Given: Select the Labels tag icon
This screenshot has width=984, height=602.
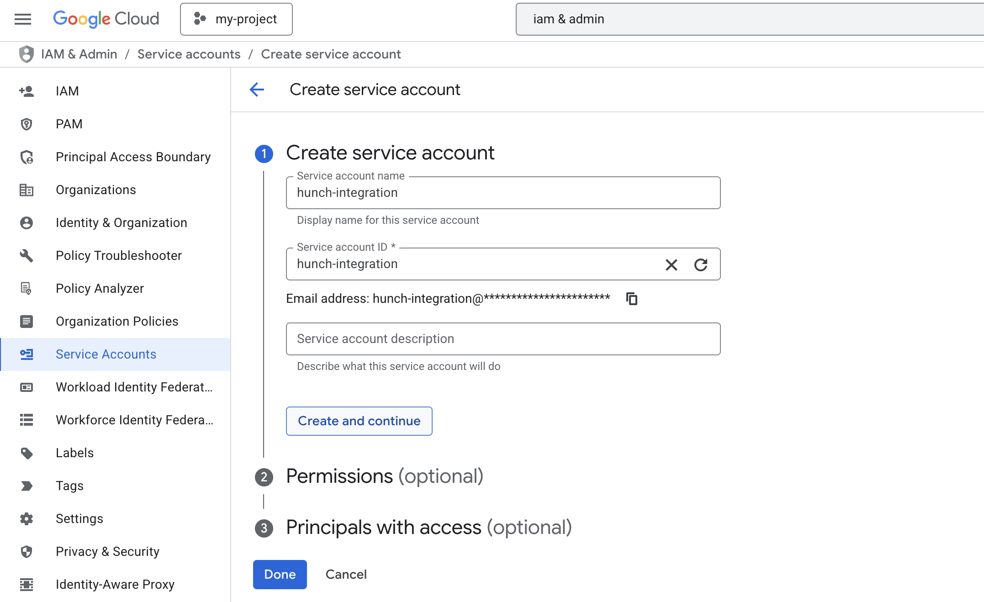Looking at the screenshot, I should 26,453.
